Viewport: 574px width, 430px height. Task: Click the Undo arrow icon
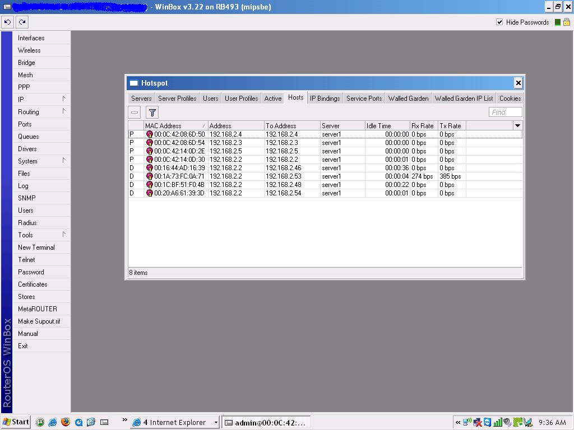[7, 22]
